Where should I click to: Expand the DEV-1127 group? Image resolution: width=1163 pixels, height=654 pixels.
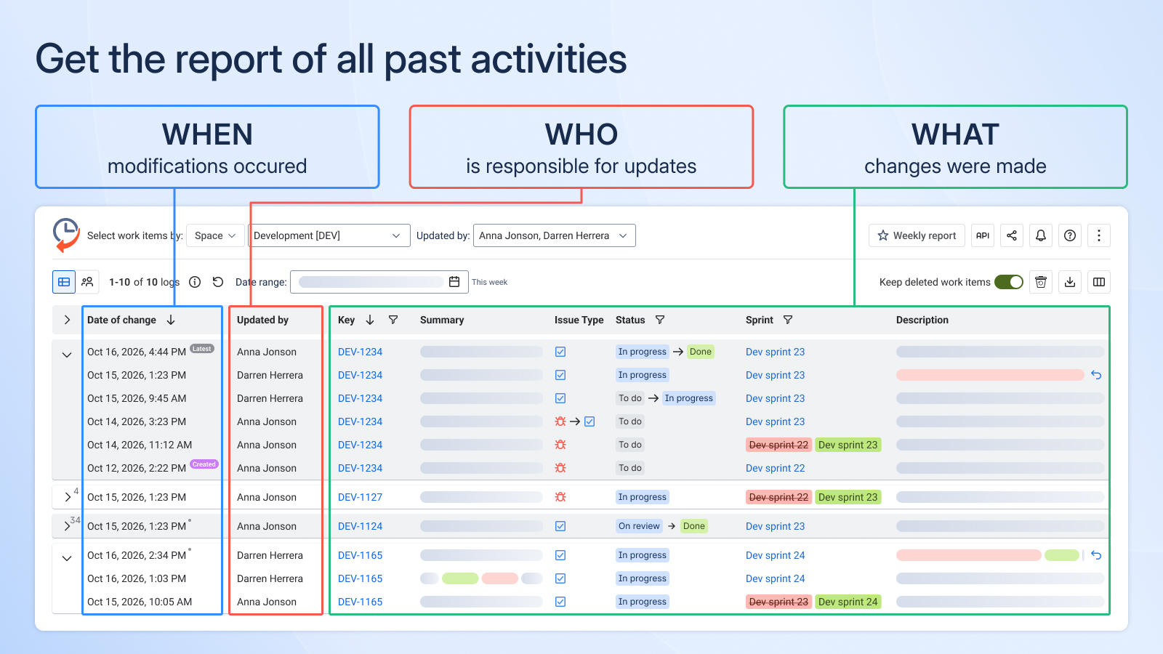(68, 497)
